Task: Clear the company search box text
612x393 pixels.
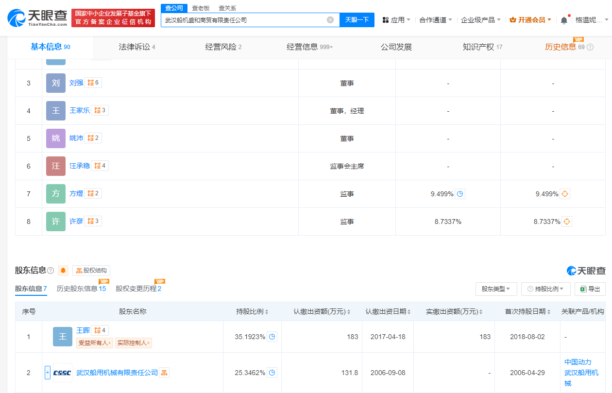Action: 330,20
